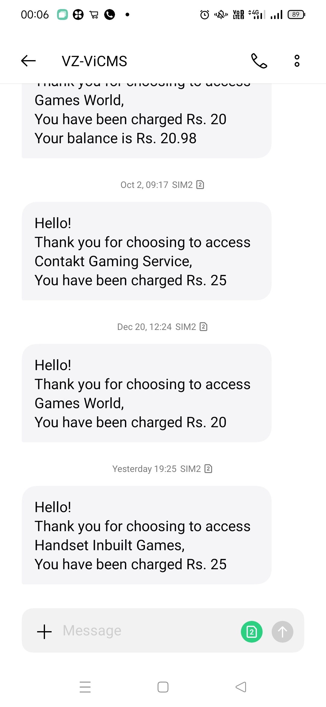Switch SIM using the green SIM2 button
This screenshot has height=707, width=326.
coord(251,632)
